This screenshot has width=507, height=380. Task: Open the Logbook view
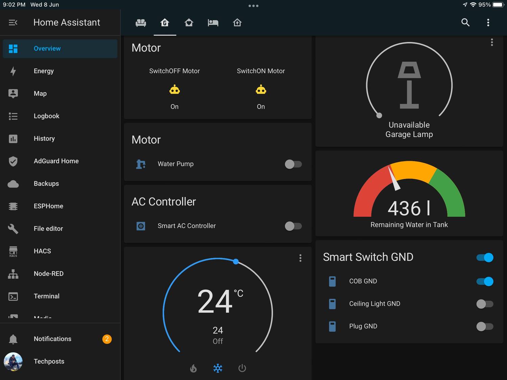click(46, 116)
